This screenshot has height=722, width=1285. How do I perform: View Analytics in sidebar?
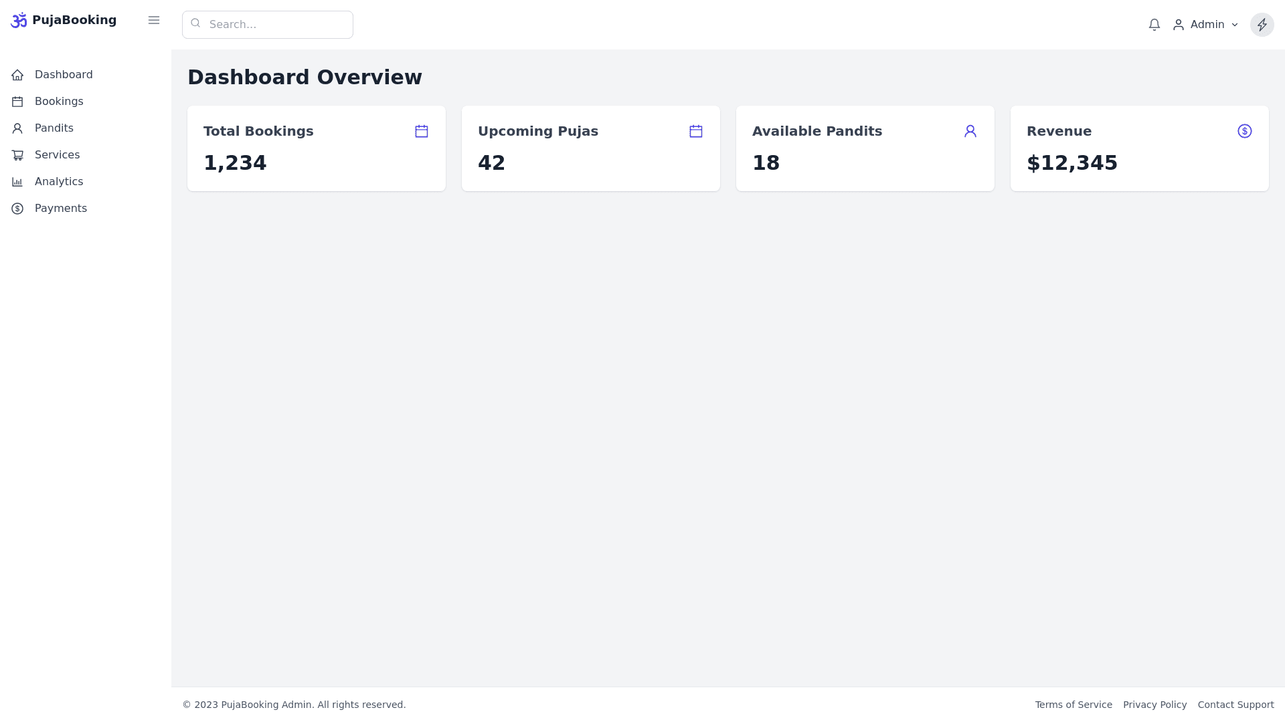click(x=59, y=182)
